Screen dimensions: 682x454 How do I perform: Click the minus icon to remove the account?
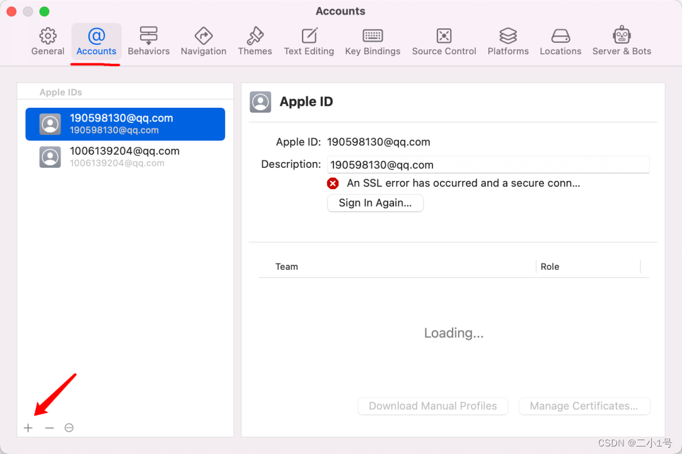pyautogui.click(x=49, y=428)
